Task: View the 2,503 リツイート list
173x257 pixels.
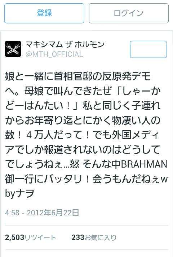Action: click(x=31, y=237)
